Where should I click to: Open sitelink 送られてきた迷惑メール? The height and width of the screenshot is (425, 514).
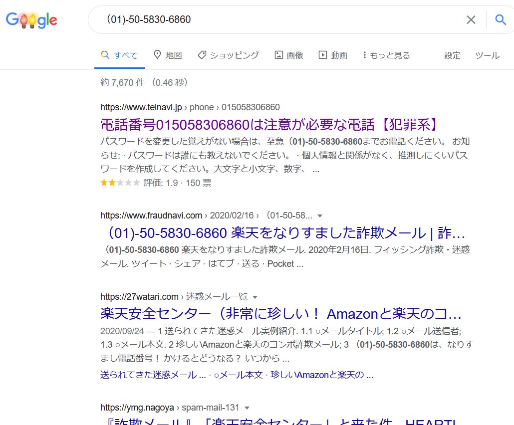point(153,375)
